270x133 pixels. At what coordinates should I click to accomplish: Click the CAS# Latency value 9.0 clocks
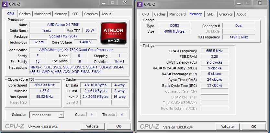215,62
